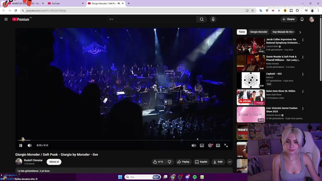Subscribe with Abone ol button
322x181 pixels.
(54, 162)
